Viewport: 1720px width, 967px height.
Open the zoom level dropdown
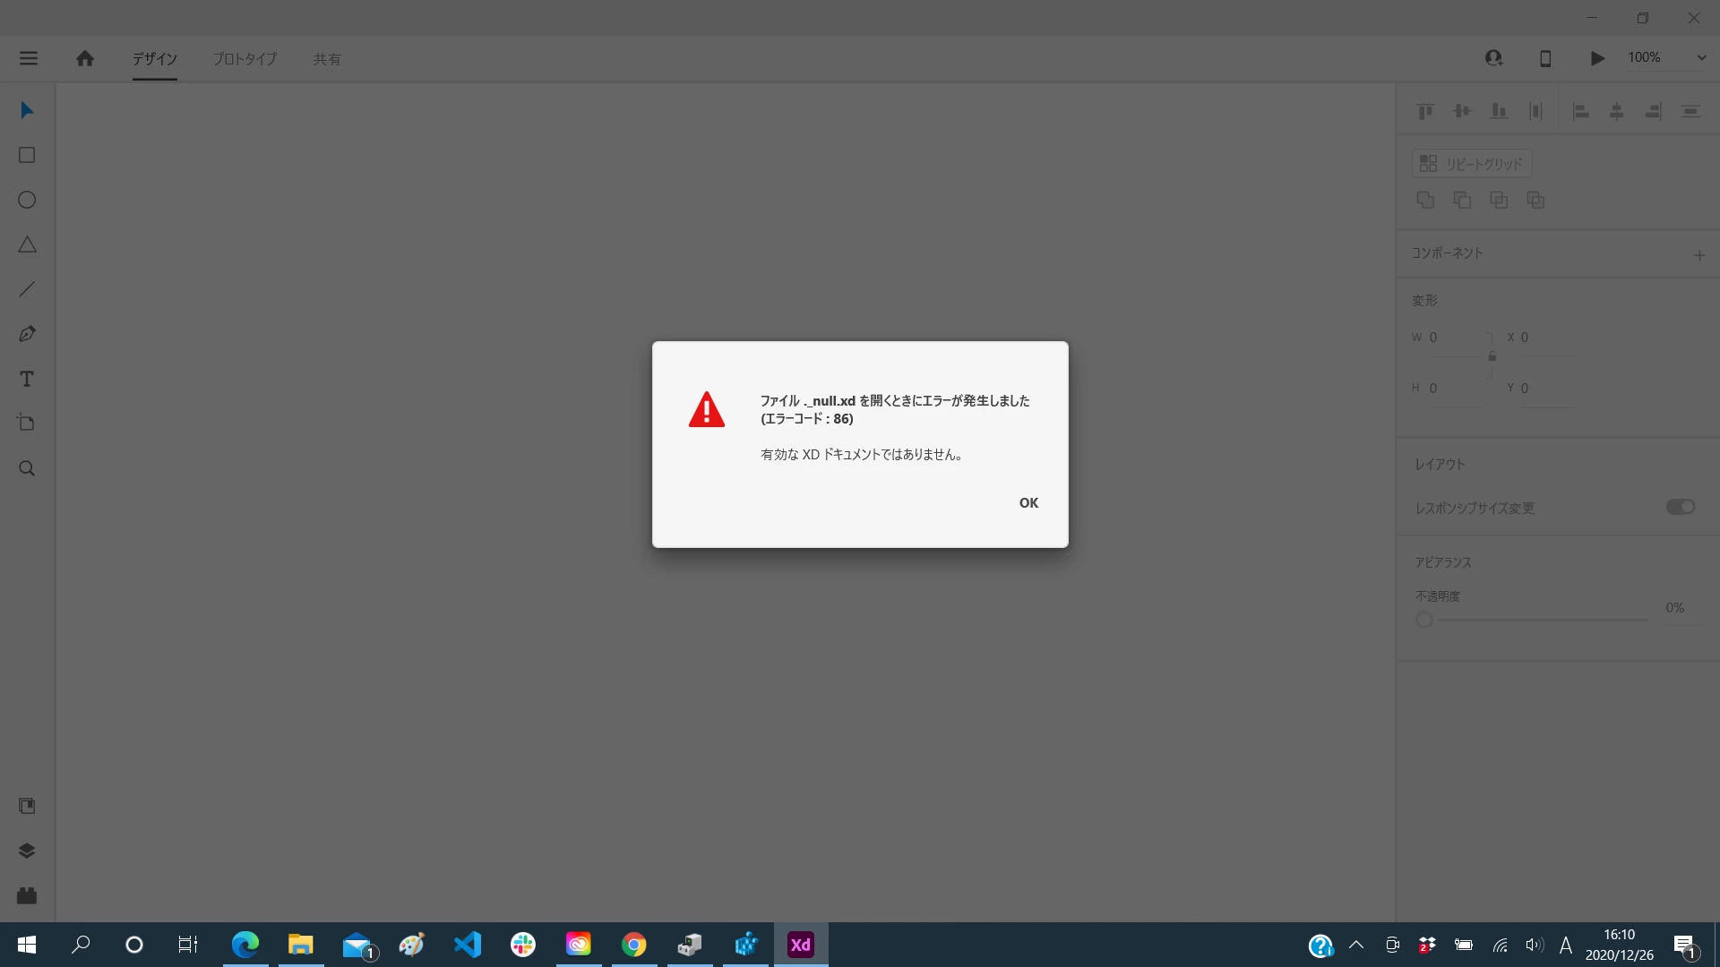[1700, 58]
